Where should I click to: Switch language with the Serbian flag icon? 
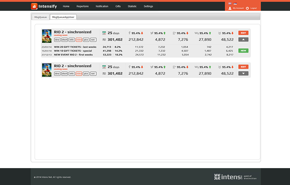click(x=235, y=3)
